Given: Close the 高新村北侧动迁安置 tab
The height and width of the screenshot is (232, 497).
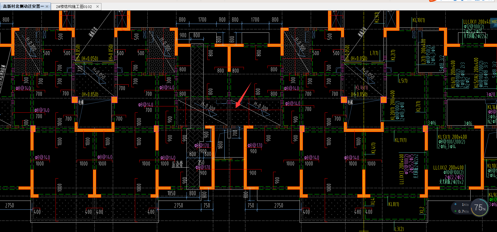Looking at the screenshot, I should coord(47,6).
